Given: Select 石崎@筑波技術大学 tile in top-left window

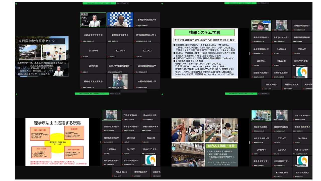Looking at the screenshot, I should (147, 20).
